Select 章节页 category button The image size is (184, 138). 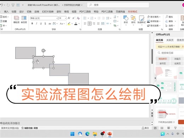coord(163,63)
